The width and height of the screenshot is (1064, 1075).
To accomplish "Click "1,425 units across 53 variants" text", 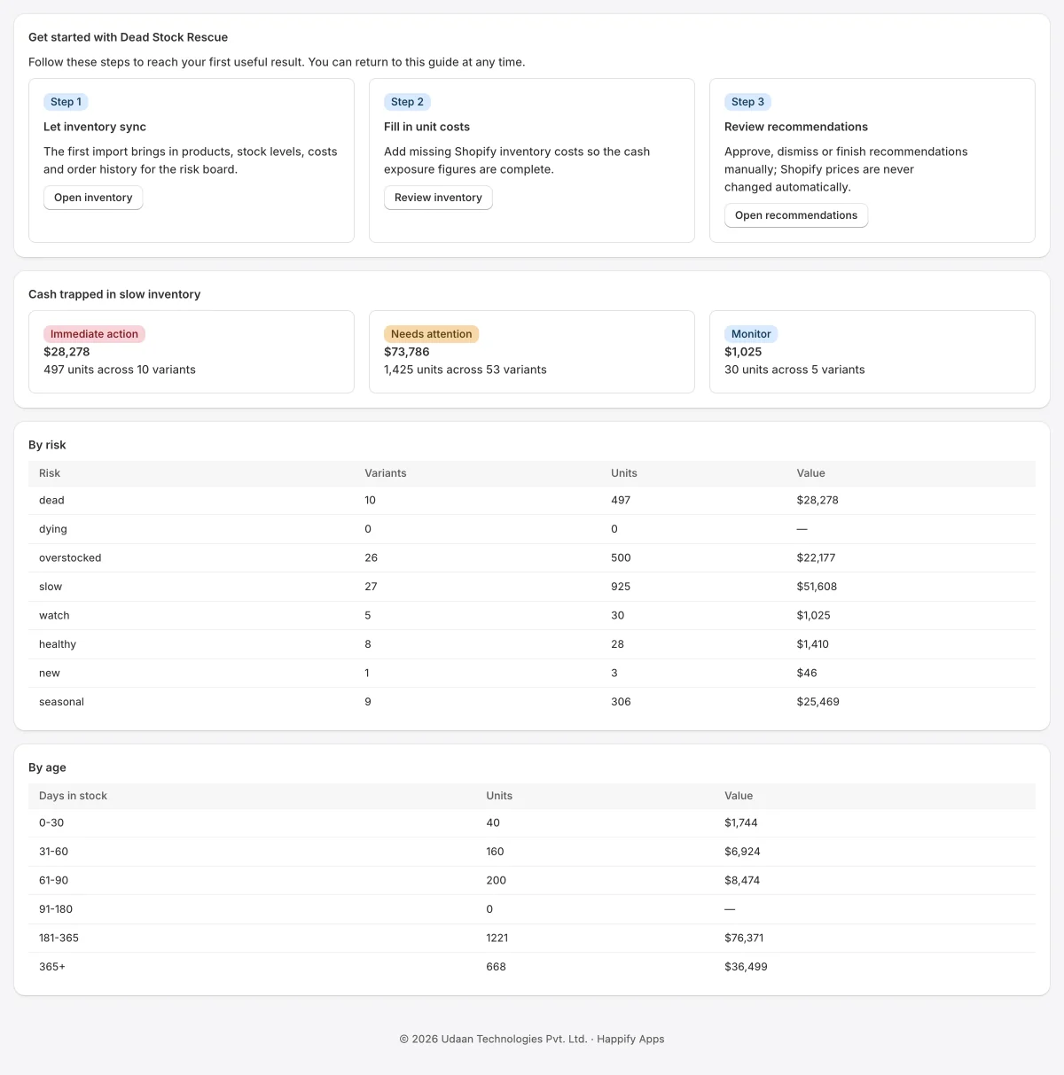I will [465, 370].
